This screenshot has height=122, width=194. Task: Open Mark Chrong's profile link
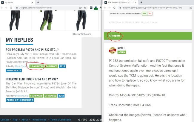(x=21, y=66)
